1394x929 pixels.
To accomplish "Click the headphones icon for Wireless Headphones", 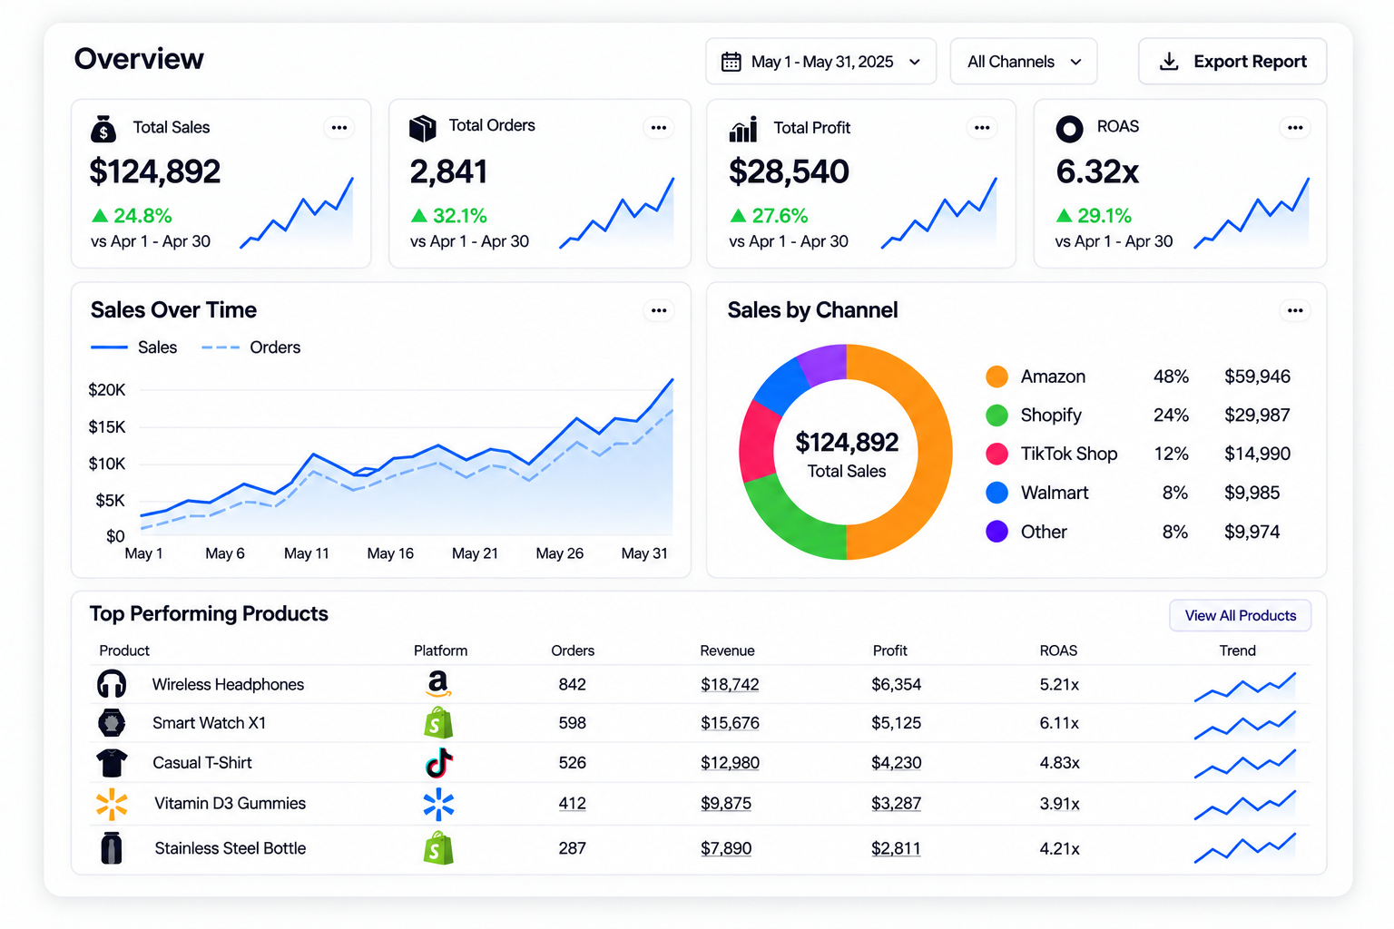I will (x=112, y=684).
